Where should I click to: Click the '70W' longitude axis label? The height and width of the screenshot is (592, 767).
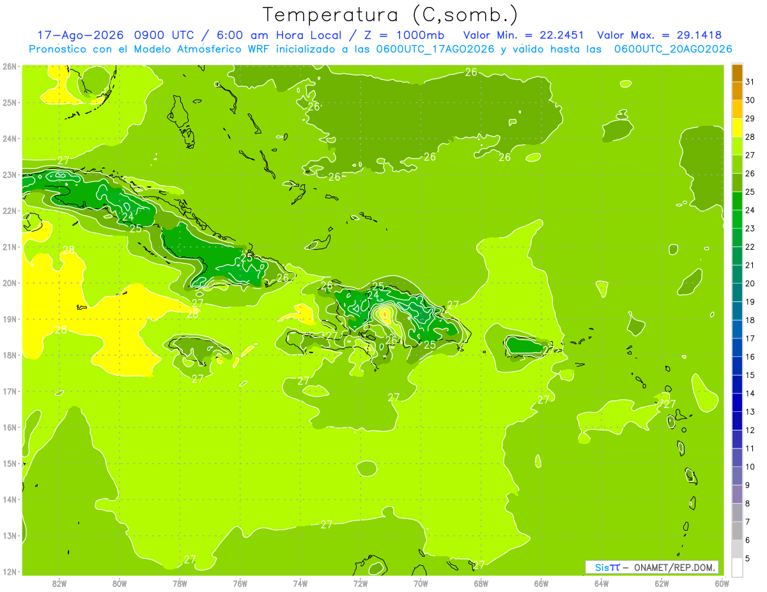point(421,583)
